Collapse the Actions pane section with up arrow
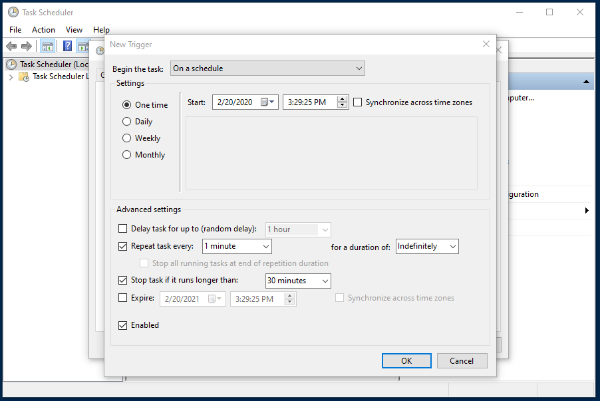This screenshot has height=401, width=600. pyautogui.click(x=586, y=82)
